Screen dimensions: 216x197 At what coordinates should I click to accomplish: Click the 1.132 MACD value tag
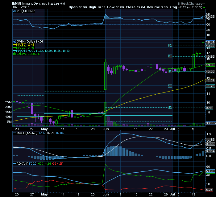click(x=210, y=140)
